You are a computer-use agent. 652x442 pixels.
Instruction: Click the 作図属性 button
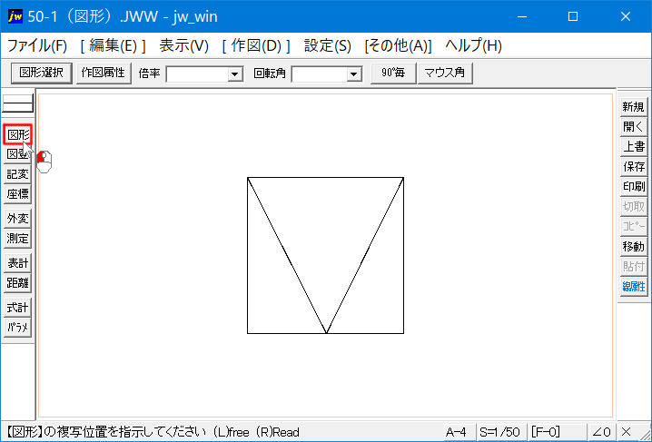(x=104, y=74)
